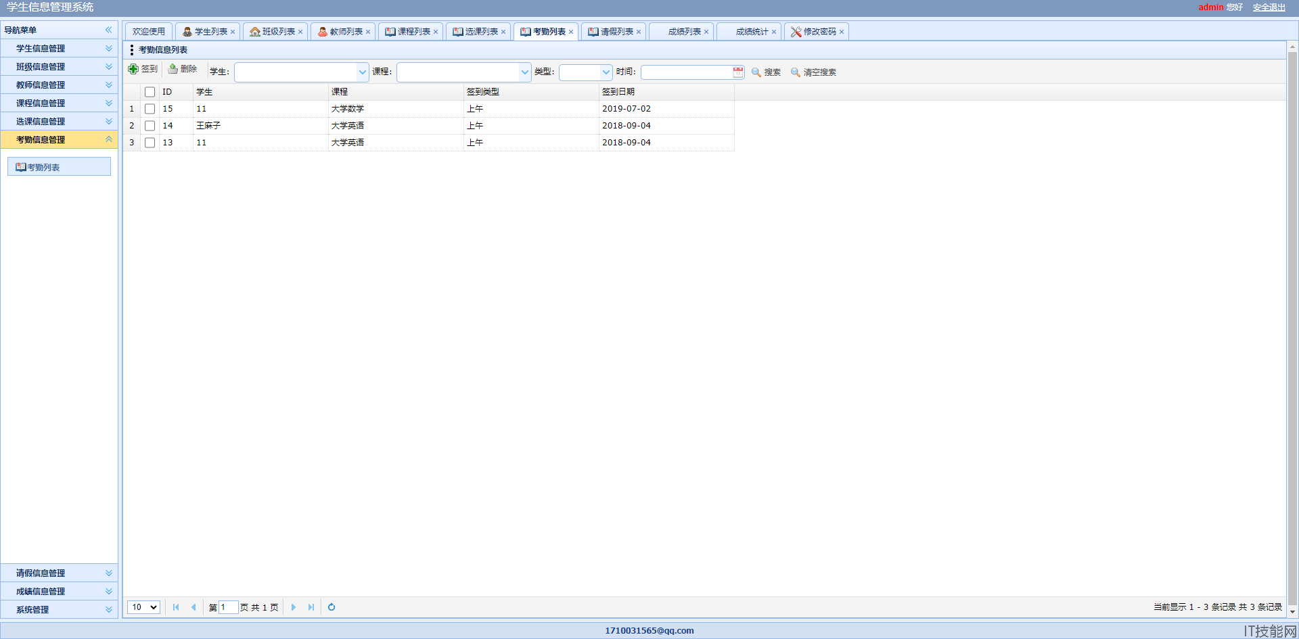Close the 教师列表 tab
1299x639 pixels.
tap(368, 32)
